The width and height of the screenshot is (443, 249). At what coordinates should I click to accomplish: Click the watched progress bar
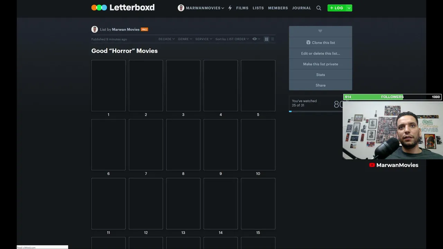pos(316,111)
